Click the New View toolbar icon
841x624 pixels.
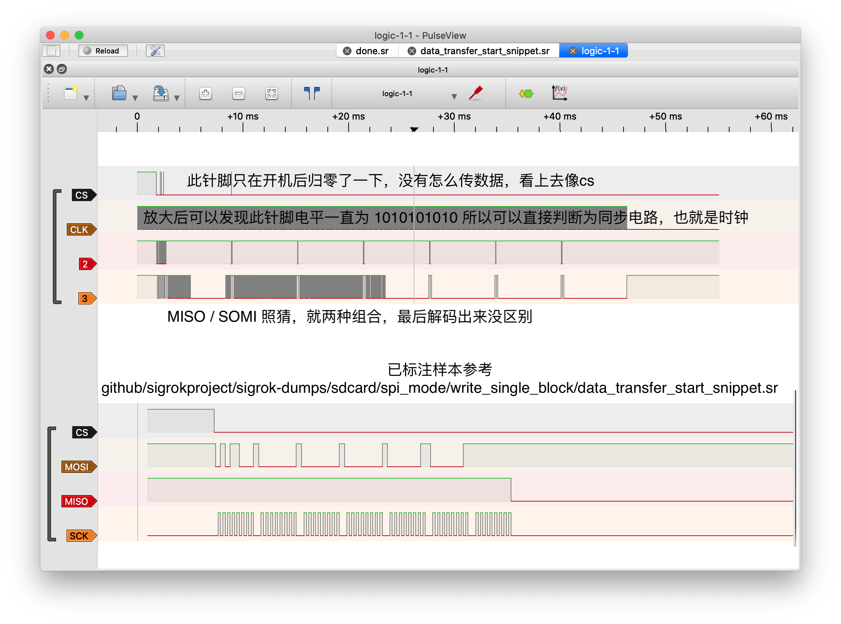(x=71, y=93)
